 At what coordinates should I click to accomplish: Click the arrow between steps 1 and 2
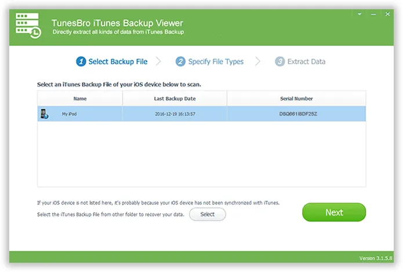158,61
